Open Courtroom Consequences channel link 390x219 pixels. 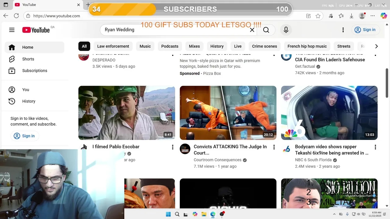218,160
